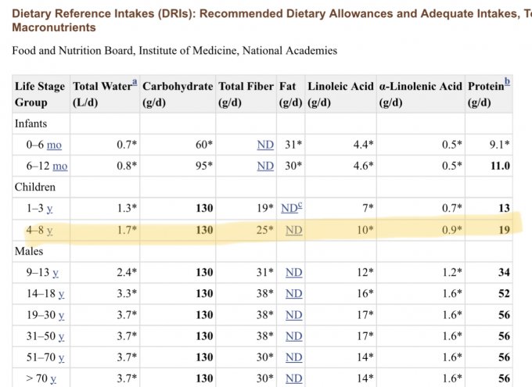
Task: Click the "y" link in the > 70 row
Action: (x=53, y=379)
